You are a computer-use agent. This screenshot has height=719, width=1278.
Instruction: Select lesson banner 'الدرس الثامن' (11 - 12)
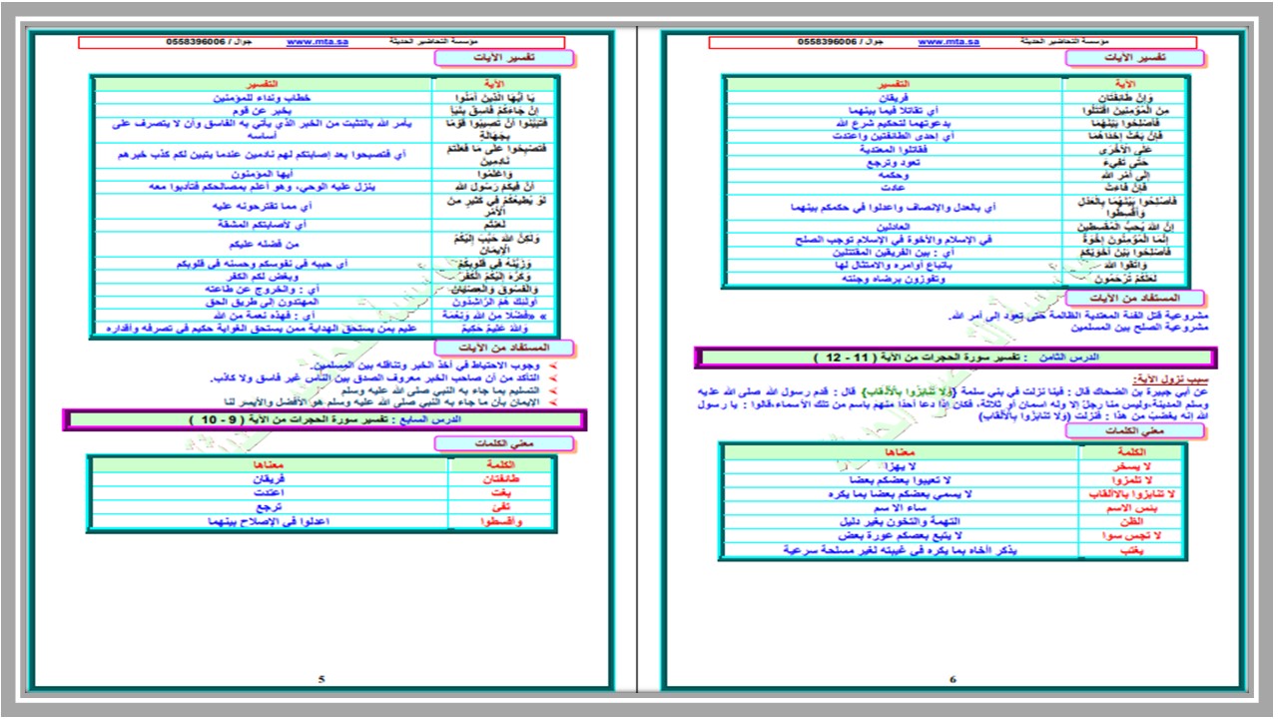pyautogui.click(x=955, y=358)
